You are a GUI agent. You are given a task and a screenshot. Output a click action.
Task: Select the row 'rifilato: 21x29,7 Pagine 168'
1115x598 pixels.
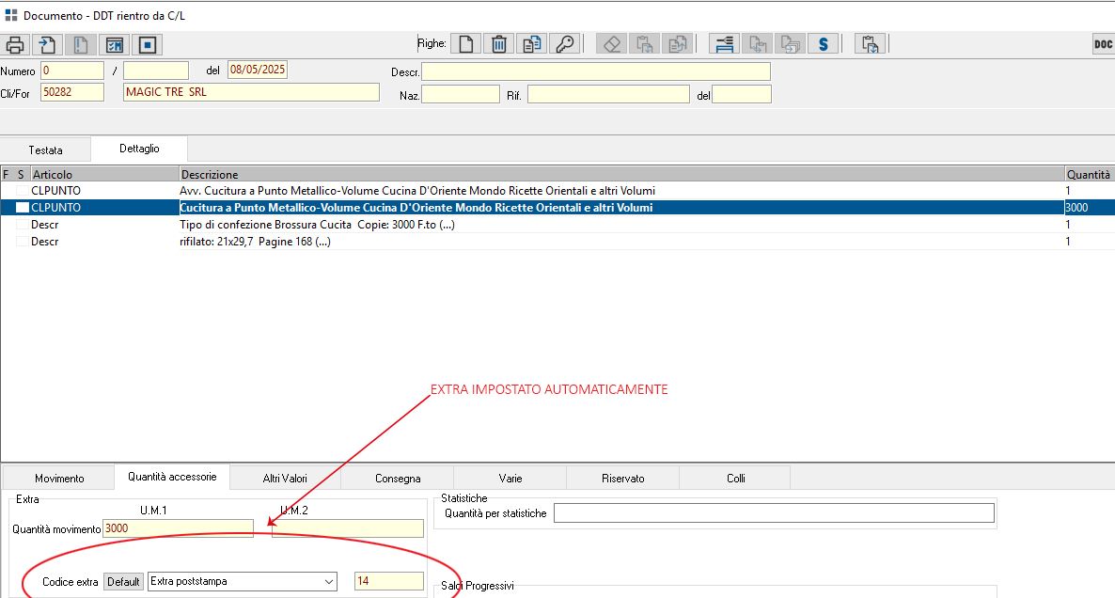point(557,242)
